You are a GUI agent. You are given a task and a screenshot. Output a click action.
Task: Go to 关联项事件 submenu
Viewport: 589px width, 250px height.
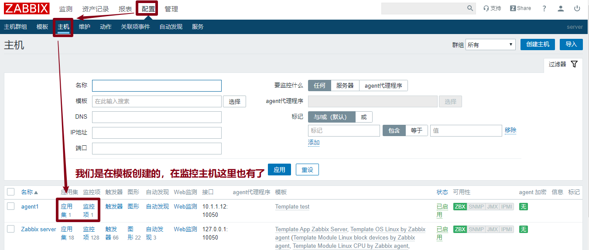(x=135, y=27)
